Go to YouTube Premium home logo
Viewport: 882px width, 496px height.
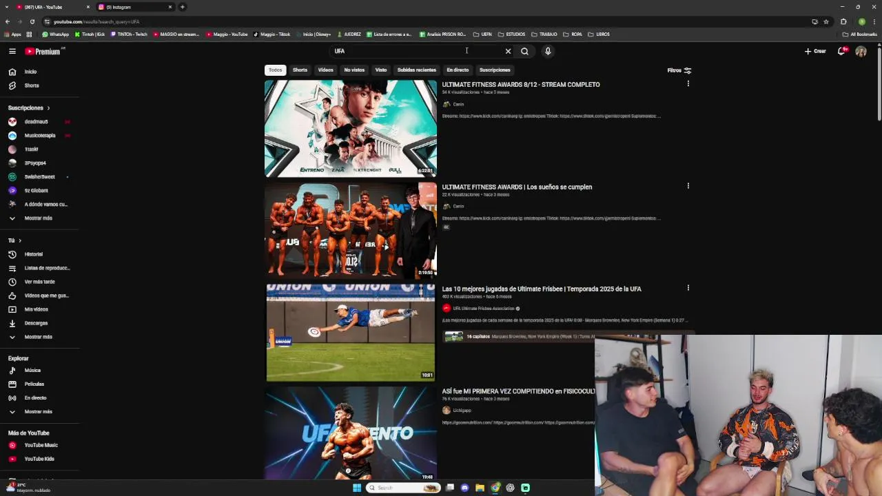[x=43, y=51]
